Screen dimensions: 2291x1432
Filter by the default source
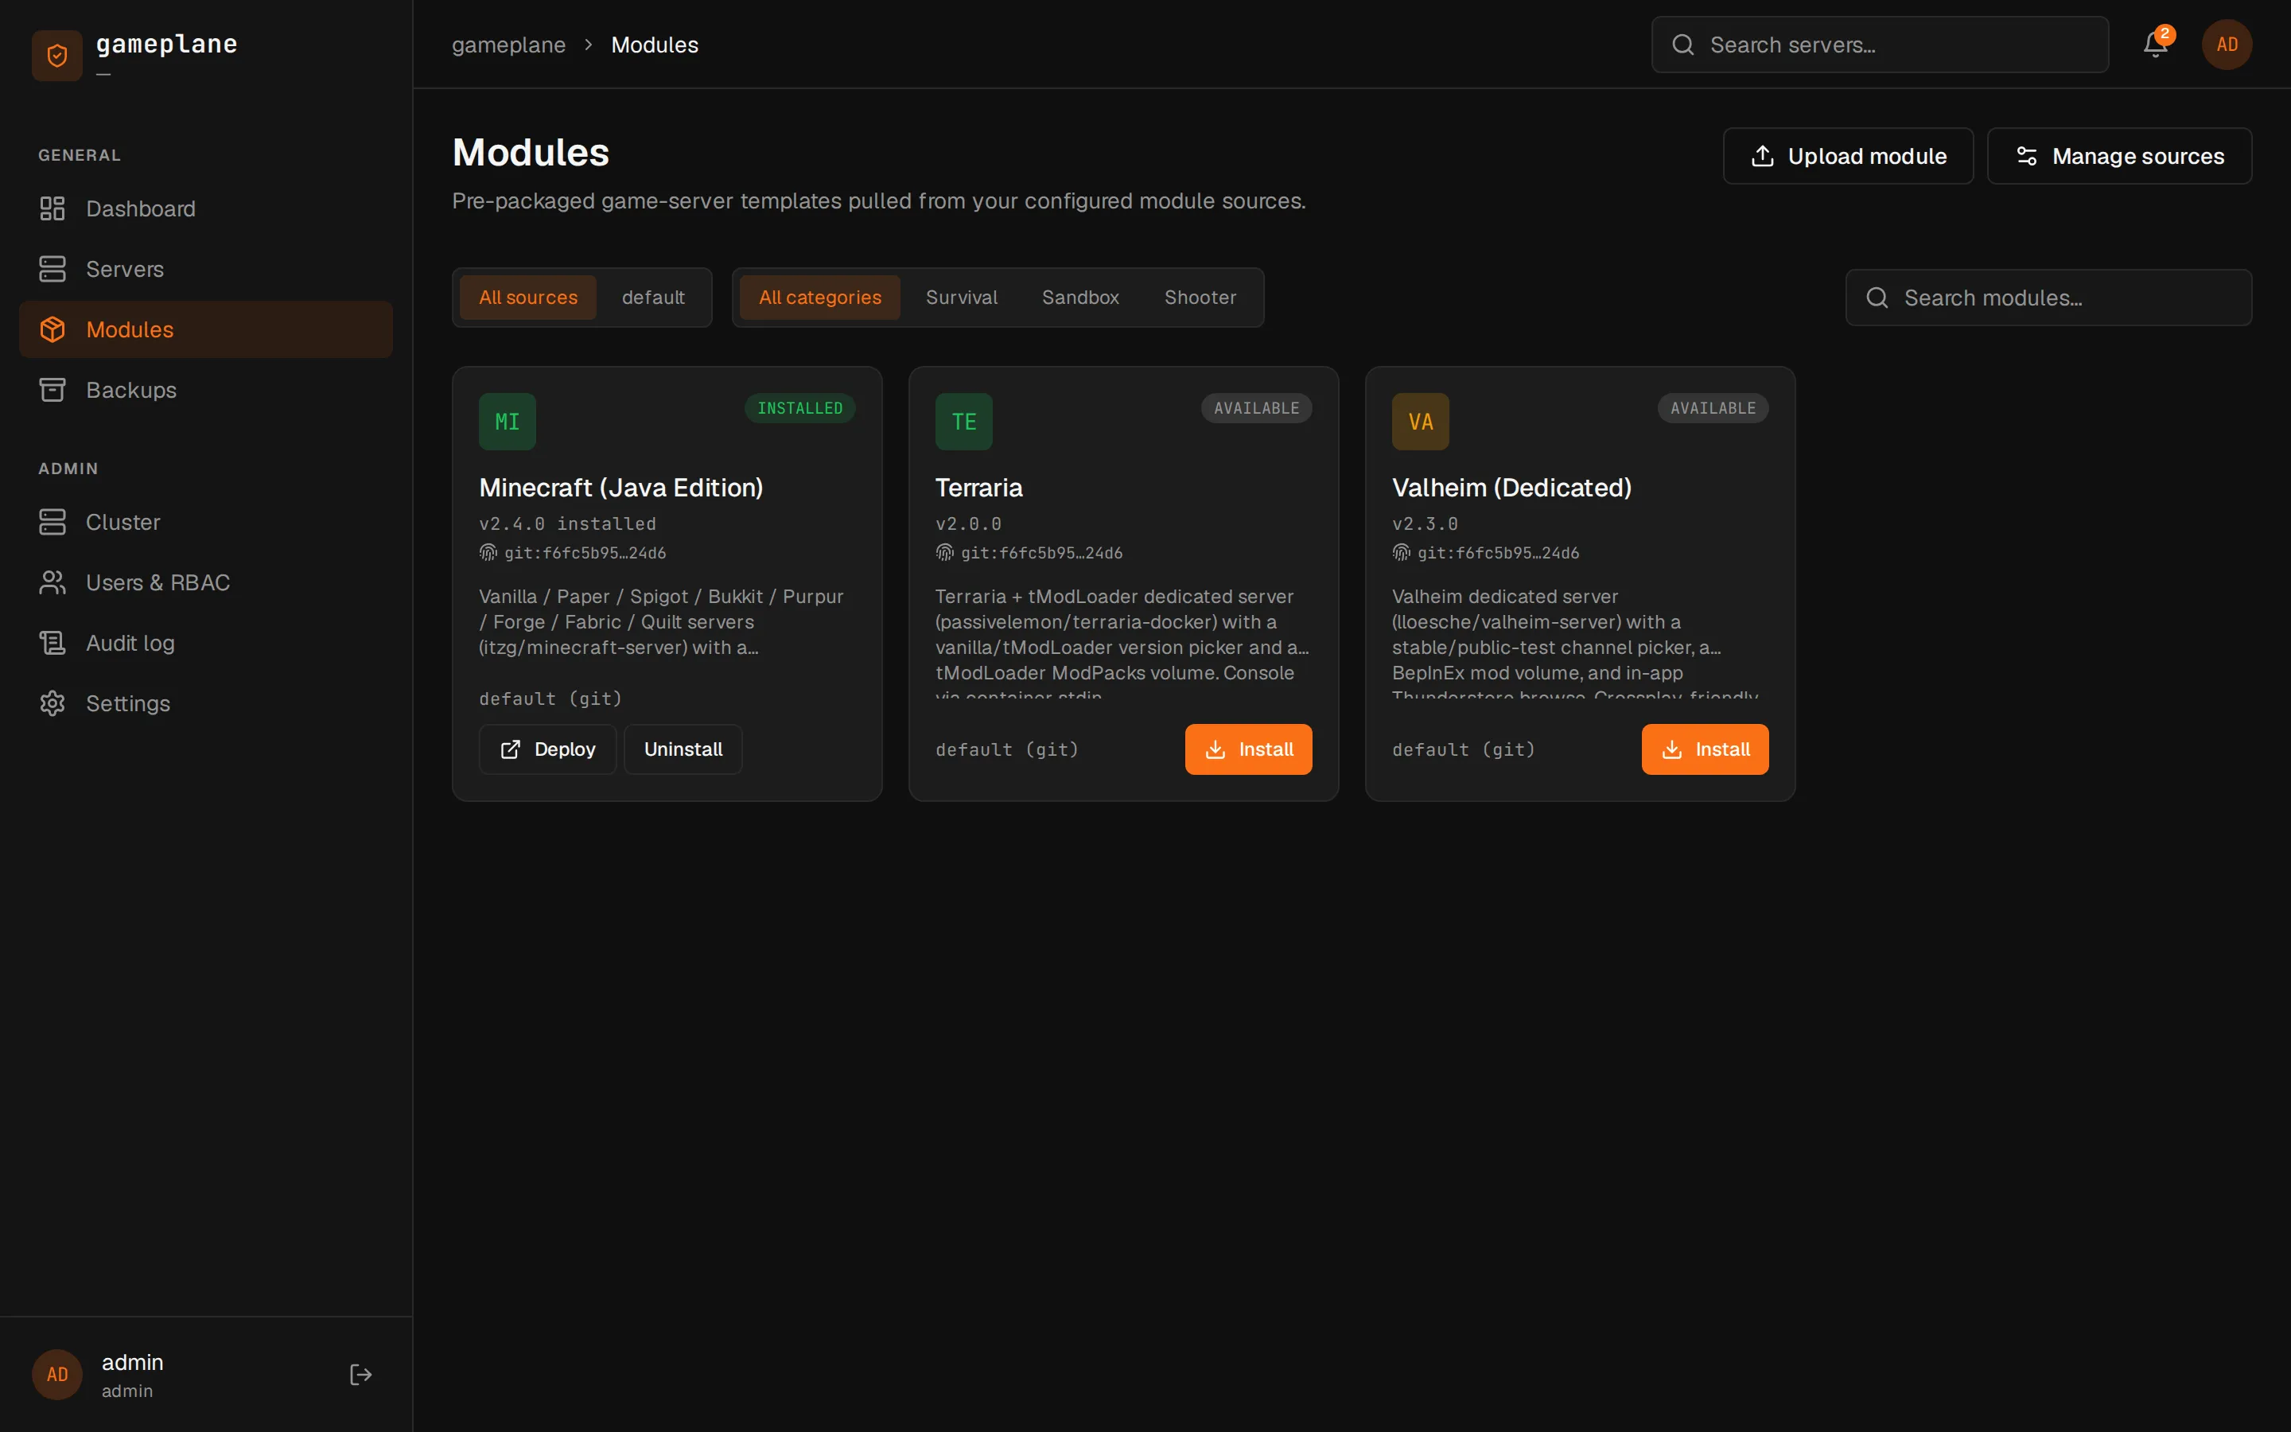[x=653, y=298]
